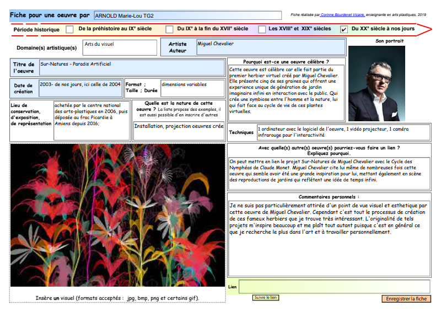Click the 'Installation, projection oeuvres' nature field
Image resolution: width=441 pixels, height=312 pixels.
pos(179,130)
